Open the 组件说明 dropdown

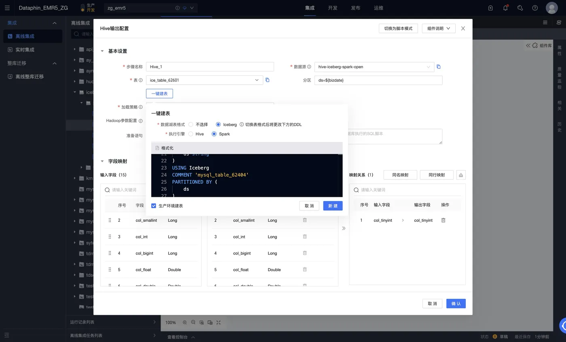point(439,28)
